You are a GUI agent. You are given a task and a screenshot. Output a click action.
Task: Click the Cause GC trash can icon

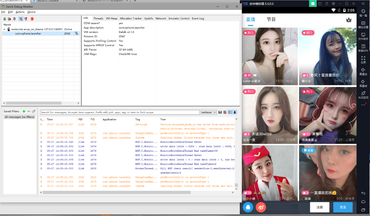[14, 19]
